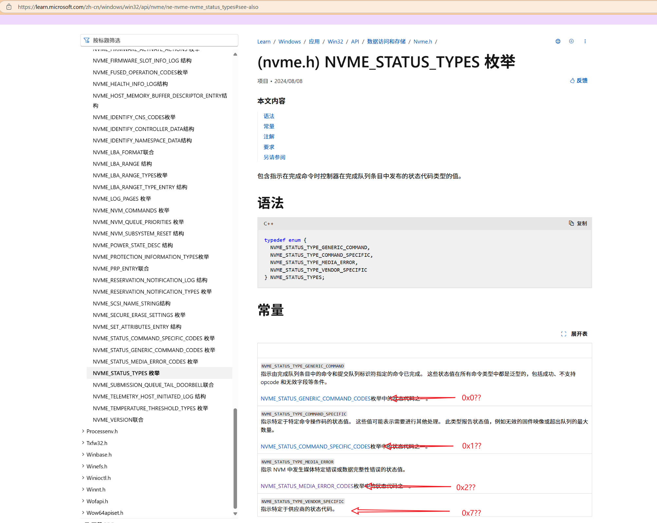The height and width of the screenshot is (523, 657).
Task: Open NVME_SECURE_ERASE_SETTINGS 枚举 item
Action: click(139, 315)
